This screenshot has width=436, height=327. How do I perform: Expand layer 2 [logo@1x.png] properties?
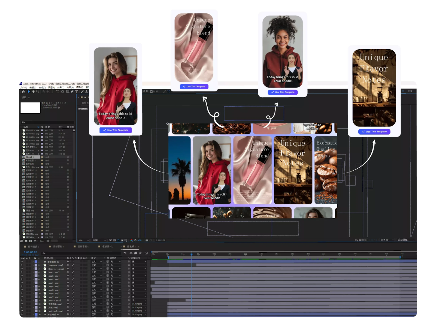pyautogui.click(x=33, y=265)
